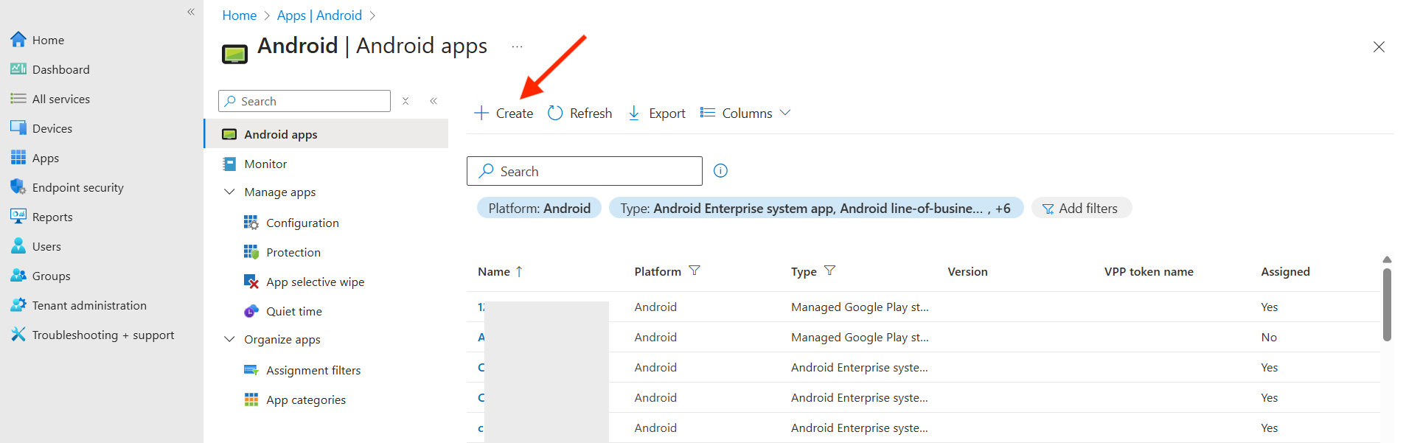Open Troubleshooting + support
1406x443 pixels.
point(102,335)
